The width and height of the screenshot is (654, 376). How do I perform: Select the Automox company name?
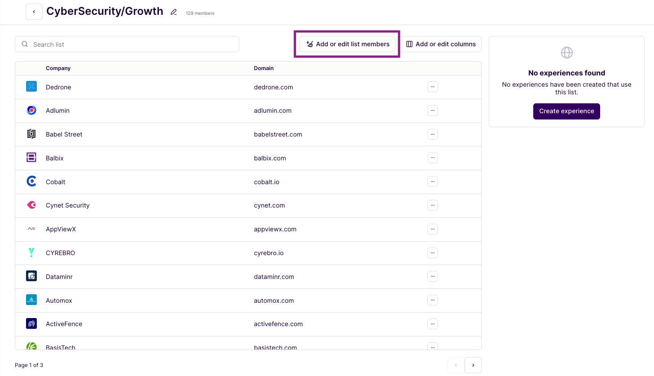(59, 301)
